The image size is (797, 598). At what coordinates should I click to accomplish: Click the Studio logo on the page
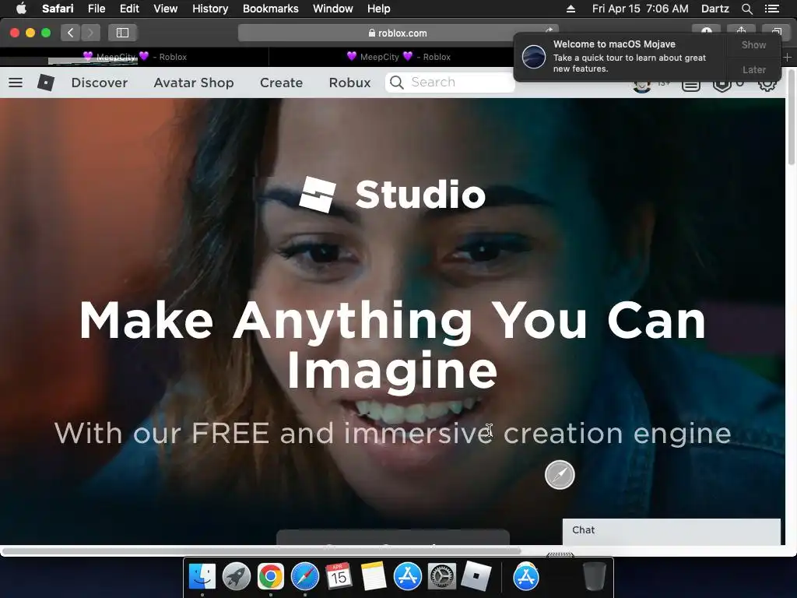pos(392,194)
